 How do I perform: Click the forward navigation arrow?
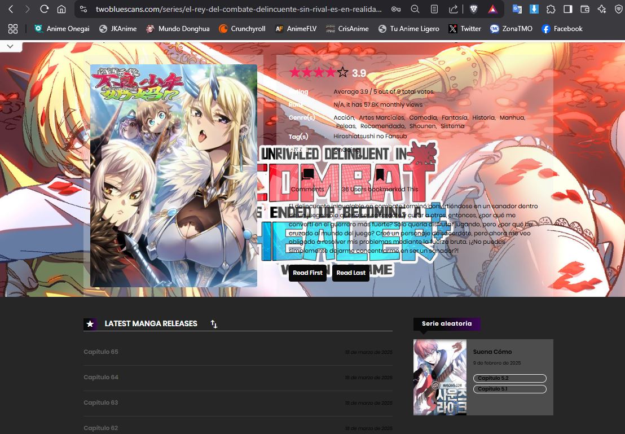click(x=27, y=9)
